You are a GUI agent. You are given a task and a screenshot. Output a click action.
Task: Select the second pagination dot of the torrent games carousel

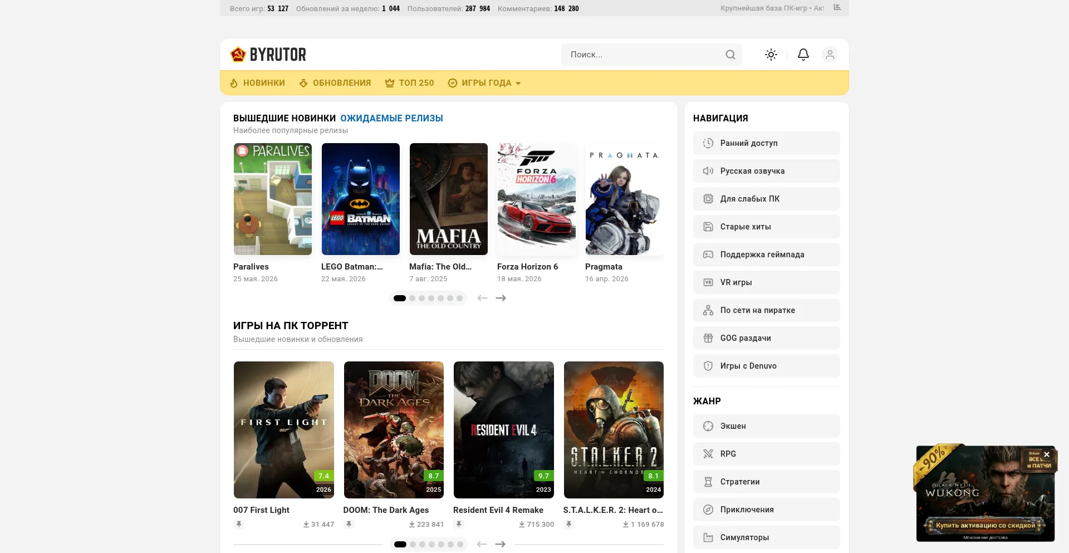tap(413, 544)
